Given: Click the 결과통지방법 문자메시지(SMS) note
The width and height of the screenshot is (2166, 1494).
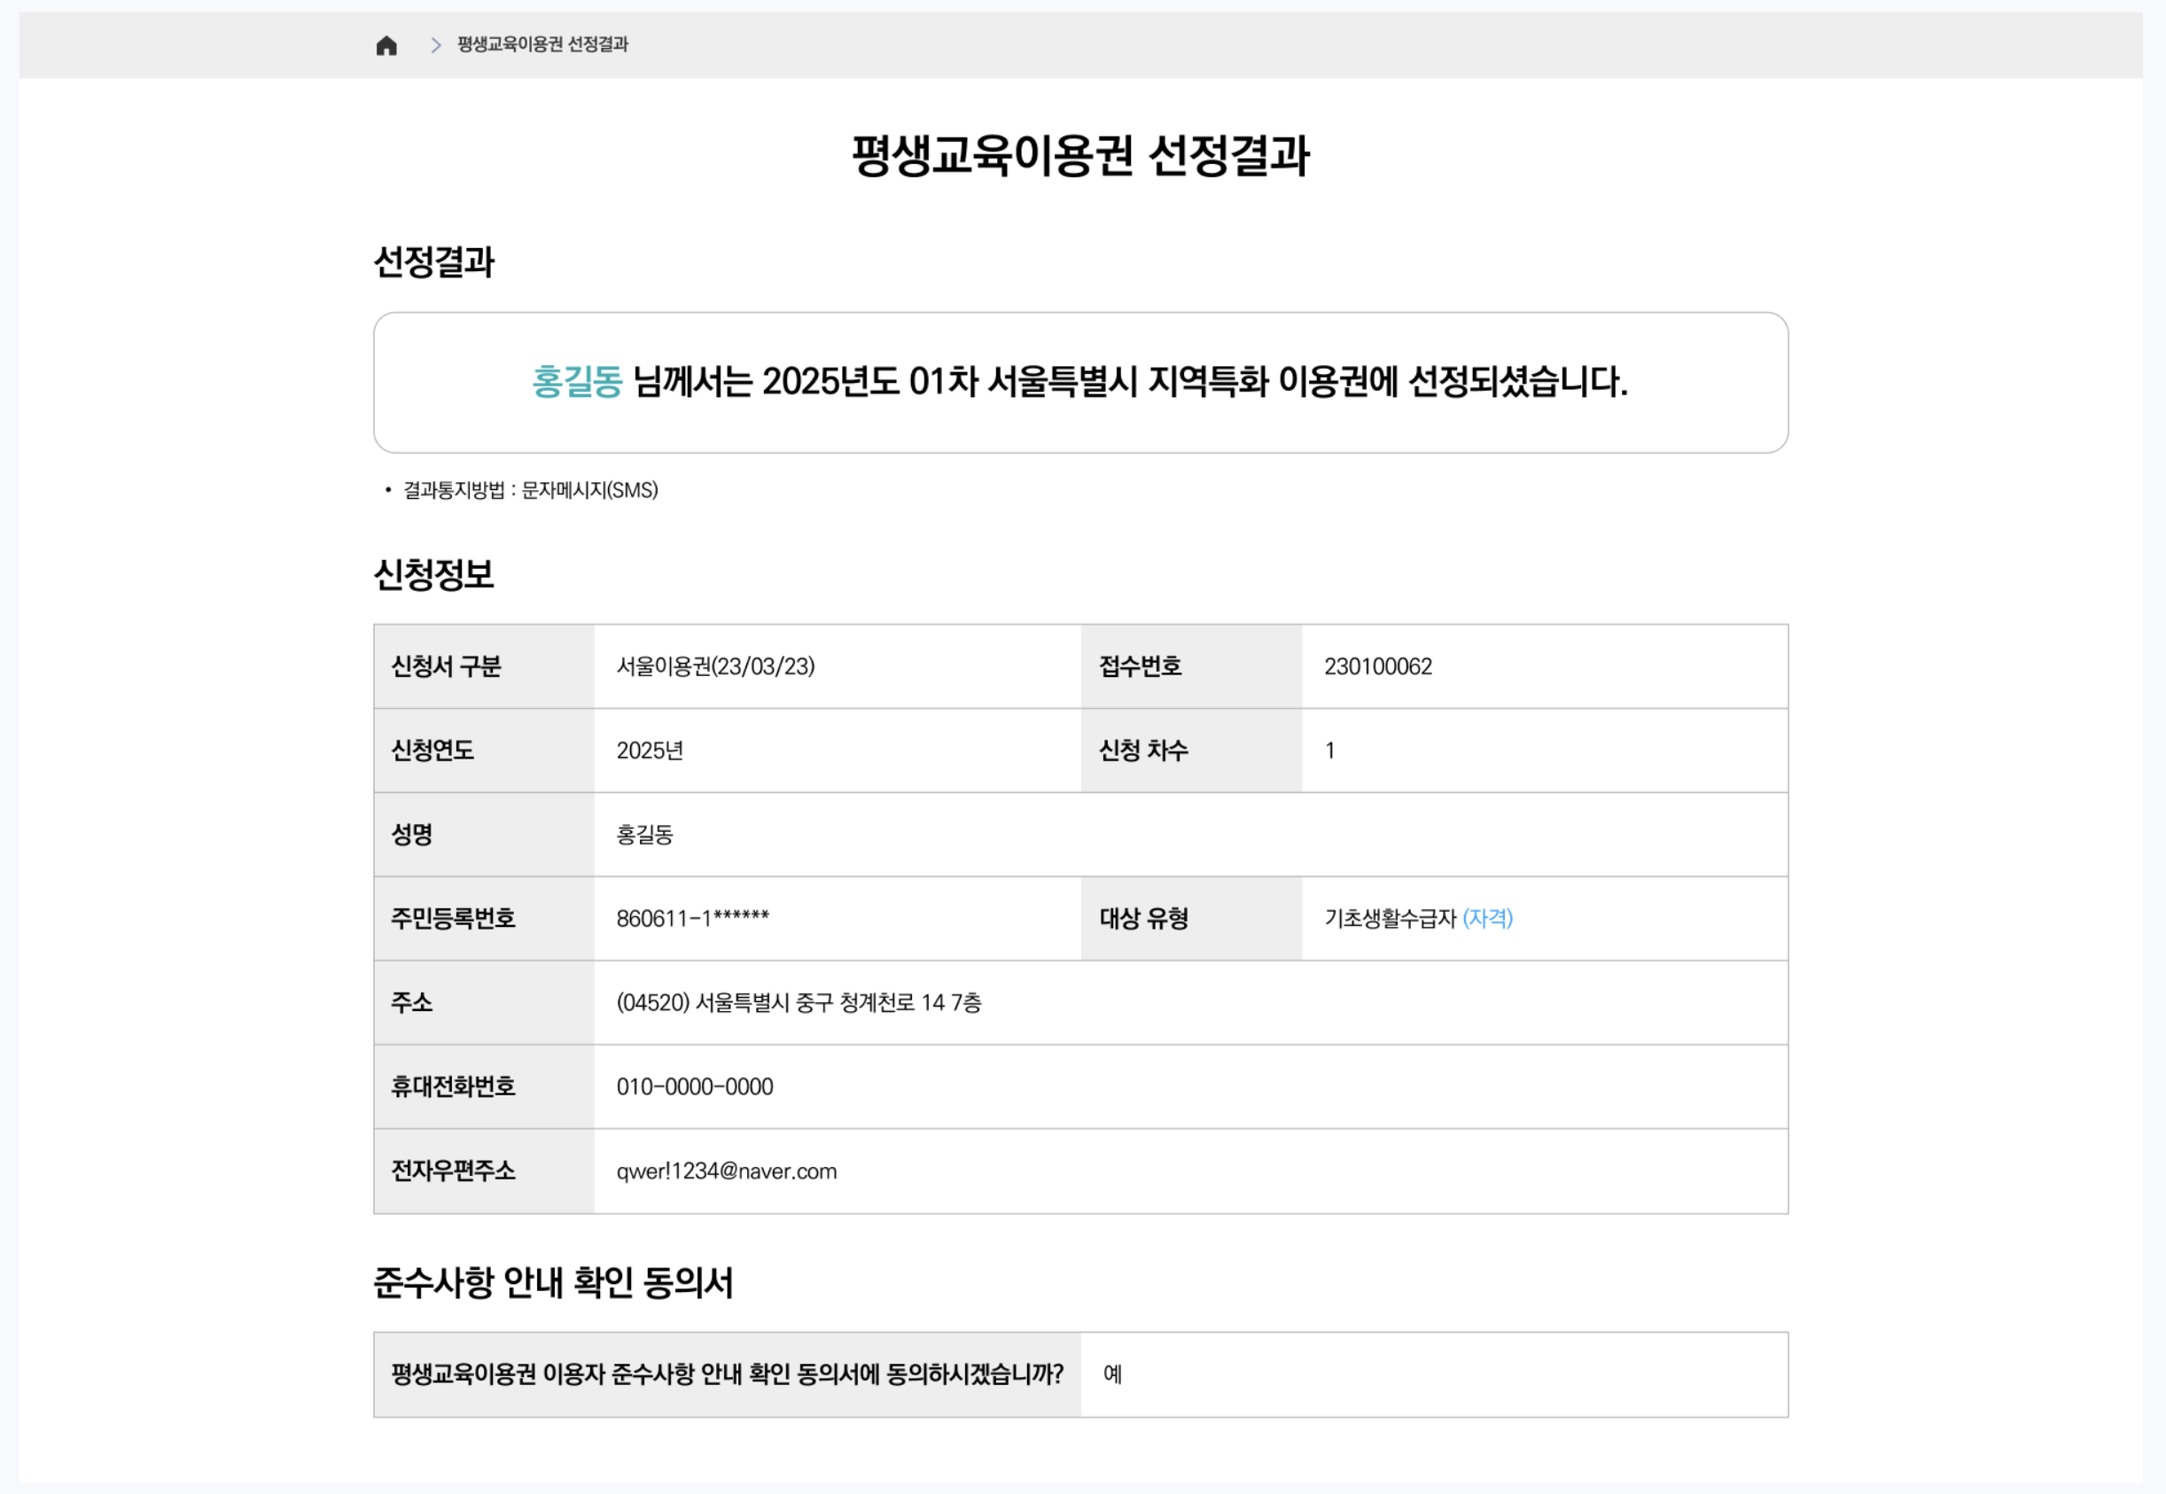Looking at the screenshot, I should [x=530, y=491].
